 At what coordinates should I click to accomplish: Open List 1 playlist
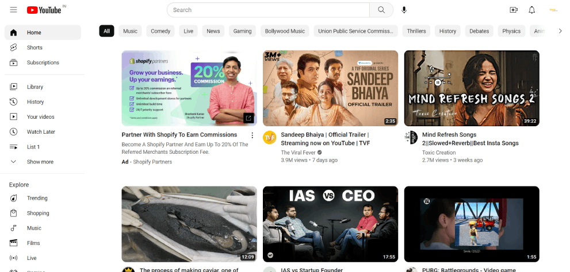pyautogui.click(x=43, y=147)
